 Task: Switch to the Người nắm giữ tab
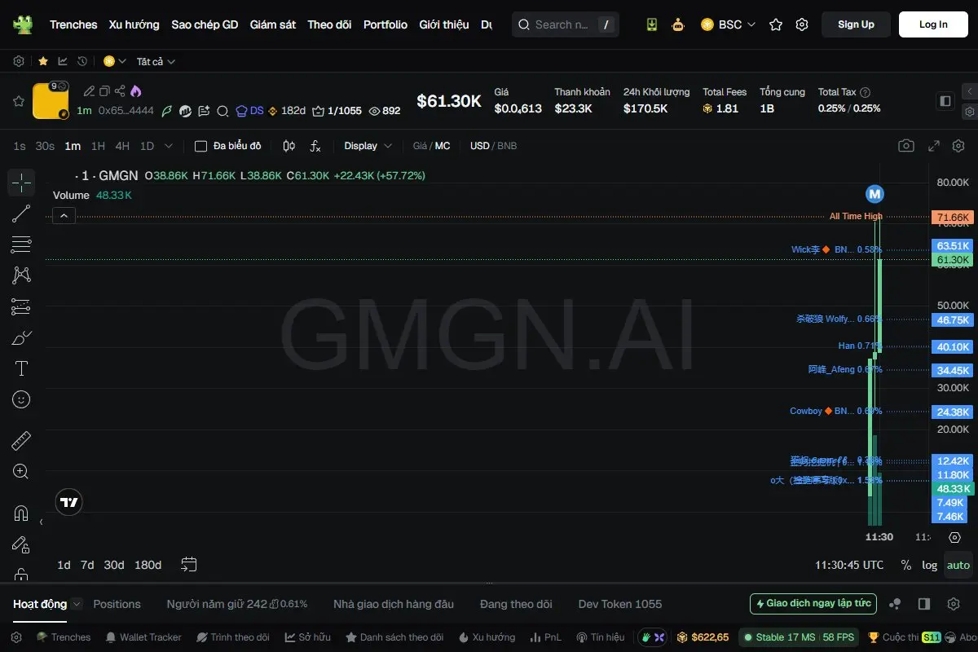tap(237, 604)
